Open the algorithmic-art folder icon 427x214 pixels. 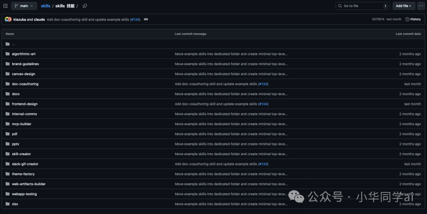(8, 54)
